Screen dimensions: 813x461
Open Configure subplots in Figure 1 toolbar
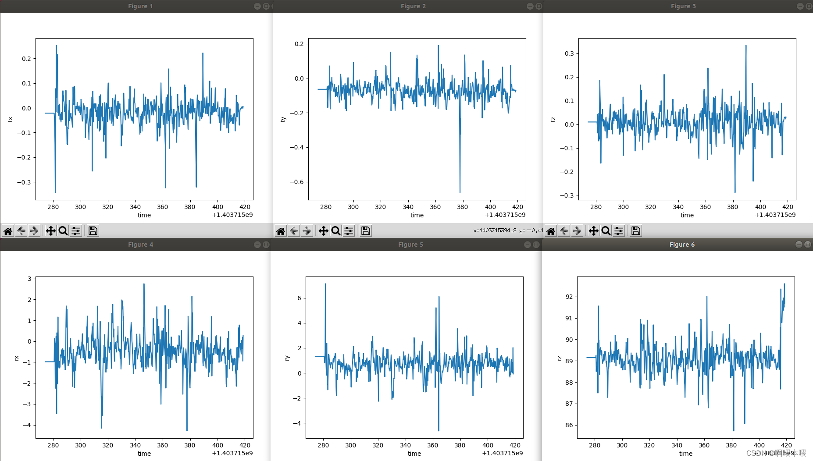[x=76, y=231]
